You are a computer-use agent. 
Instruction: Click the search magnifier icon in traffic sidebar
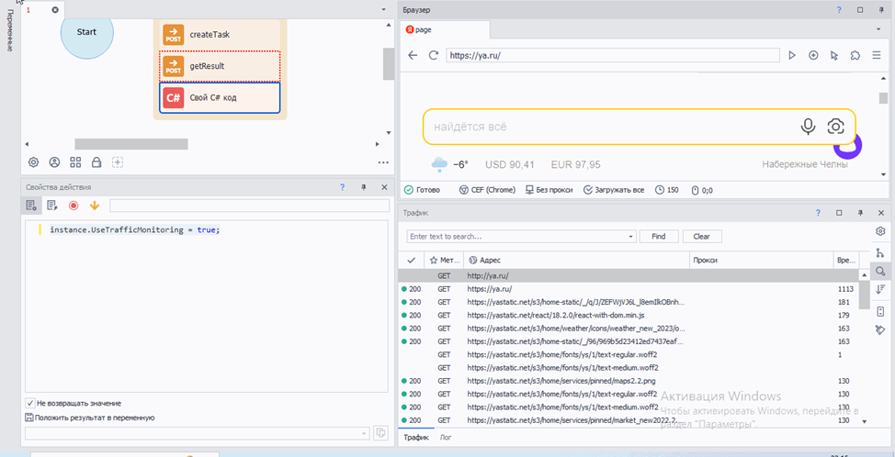pos(879,271)
